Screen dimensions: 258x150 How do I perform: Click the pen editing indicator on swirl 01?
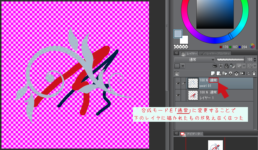pos(183,84)
